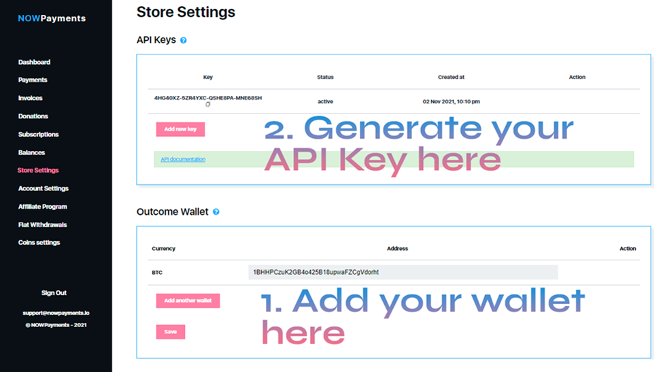Click support@nowpayments.io email link
663x372 pixels.
point(56,314)
